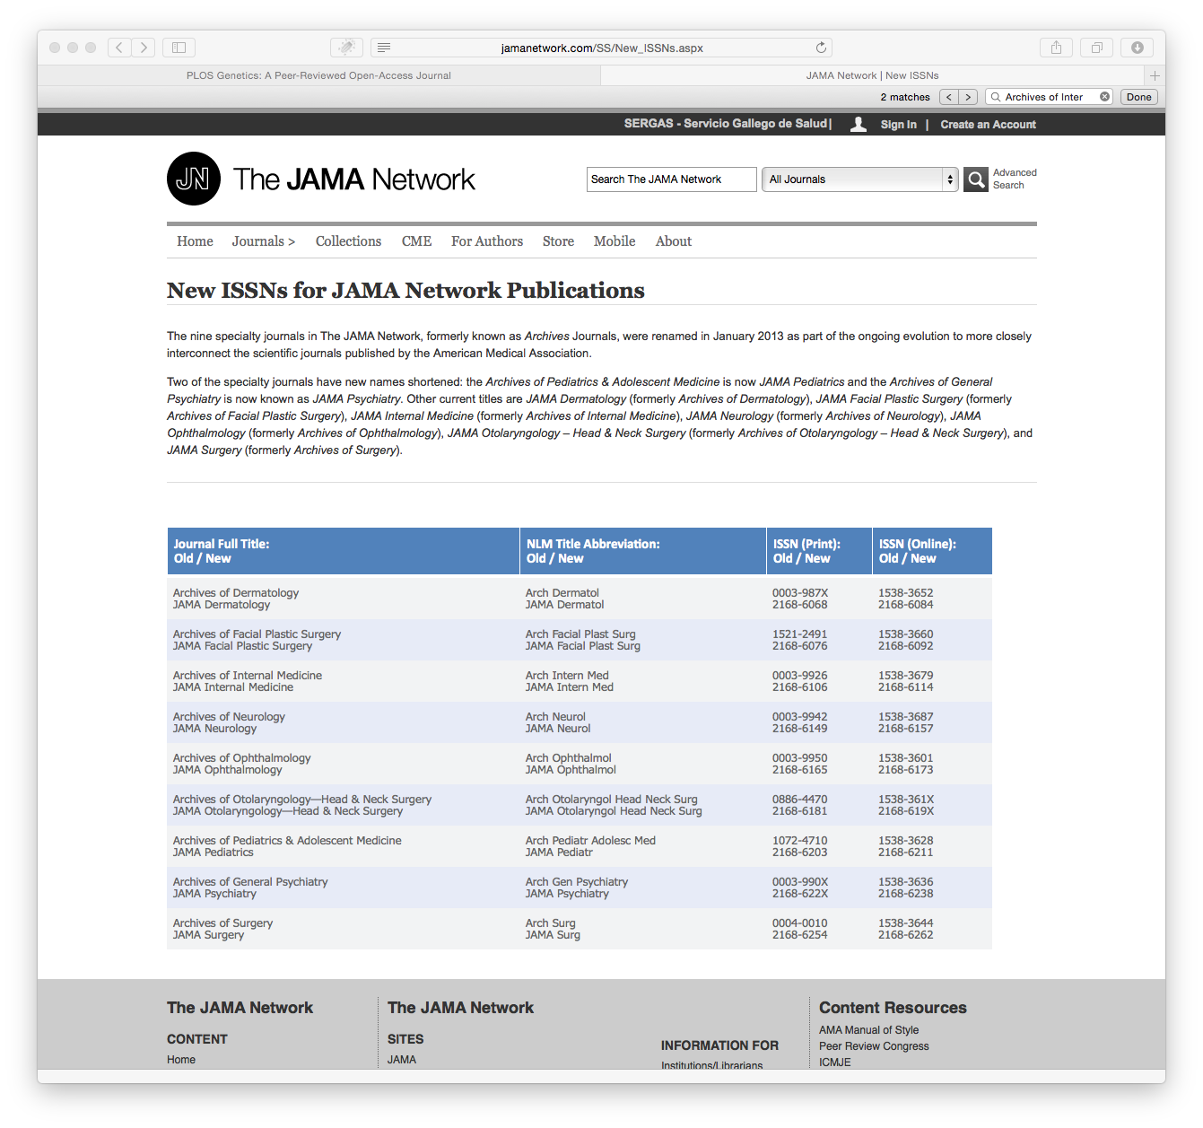Click the find-on-page field with Archives of Inter
The height and width of the screenshot is (1128, 1203).
coord(1049,97)
